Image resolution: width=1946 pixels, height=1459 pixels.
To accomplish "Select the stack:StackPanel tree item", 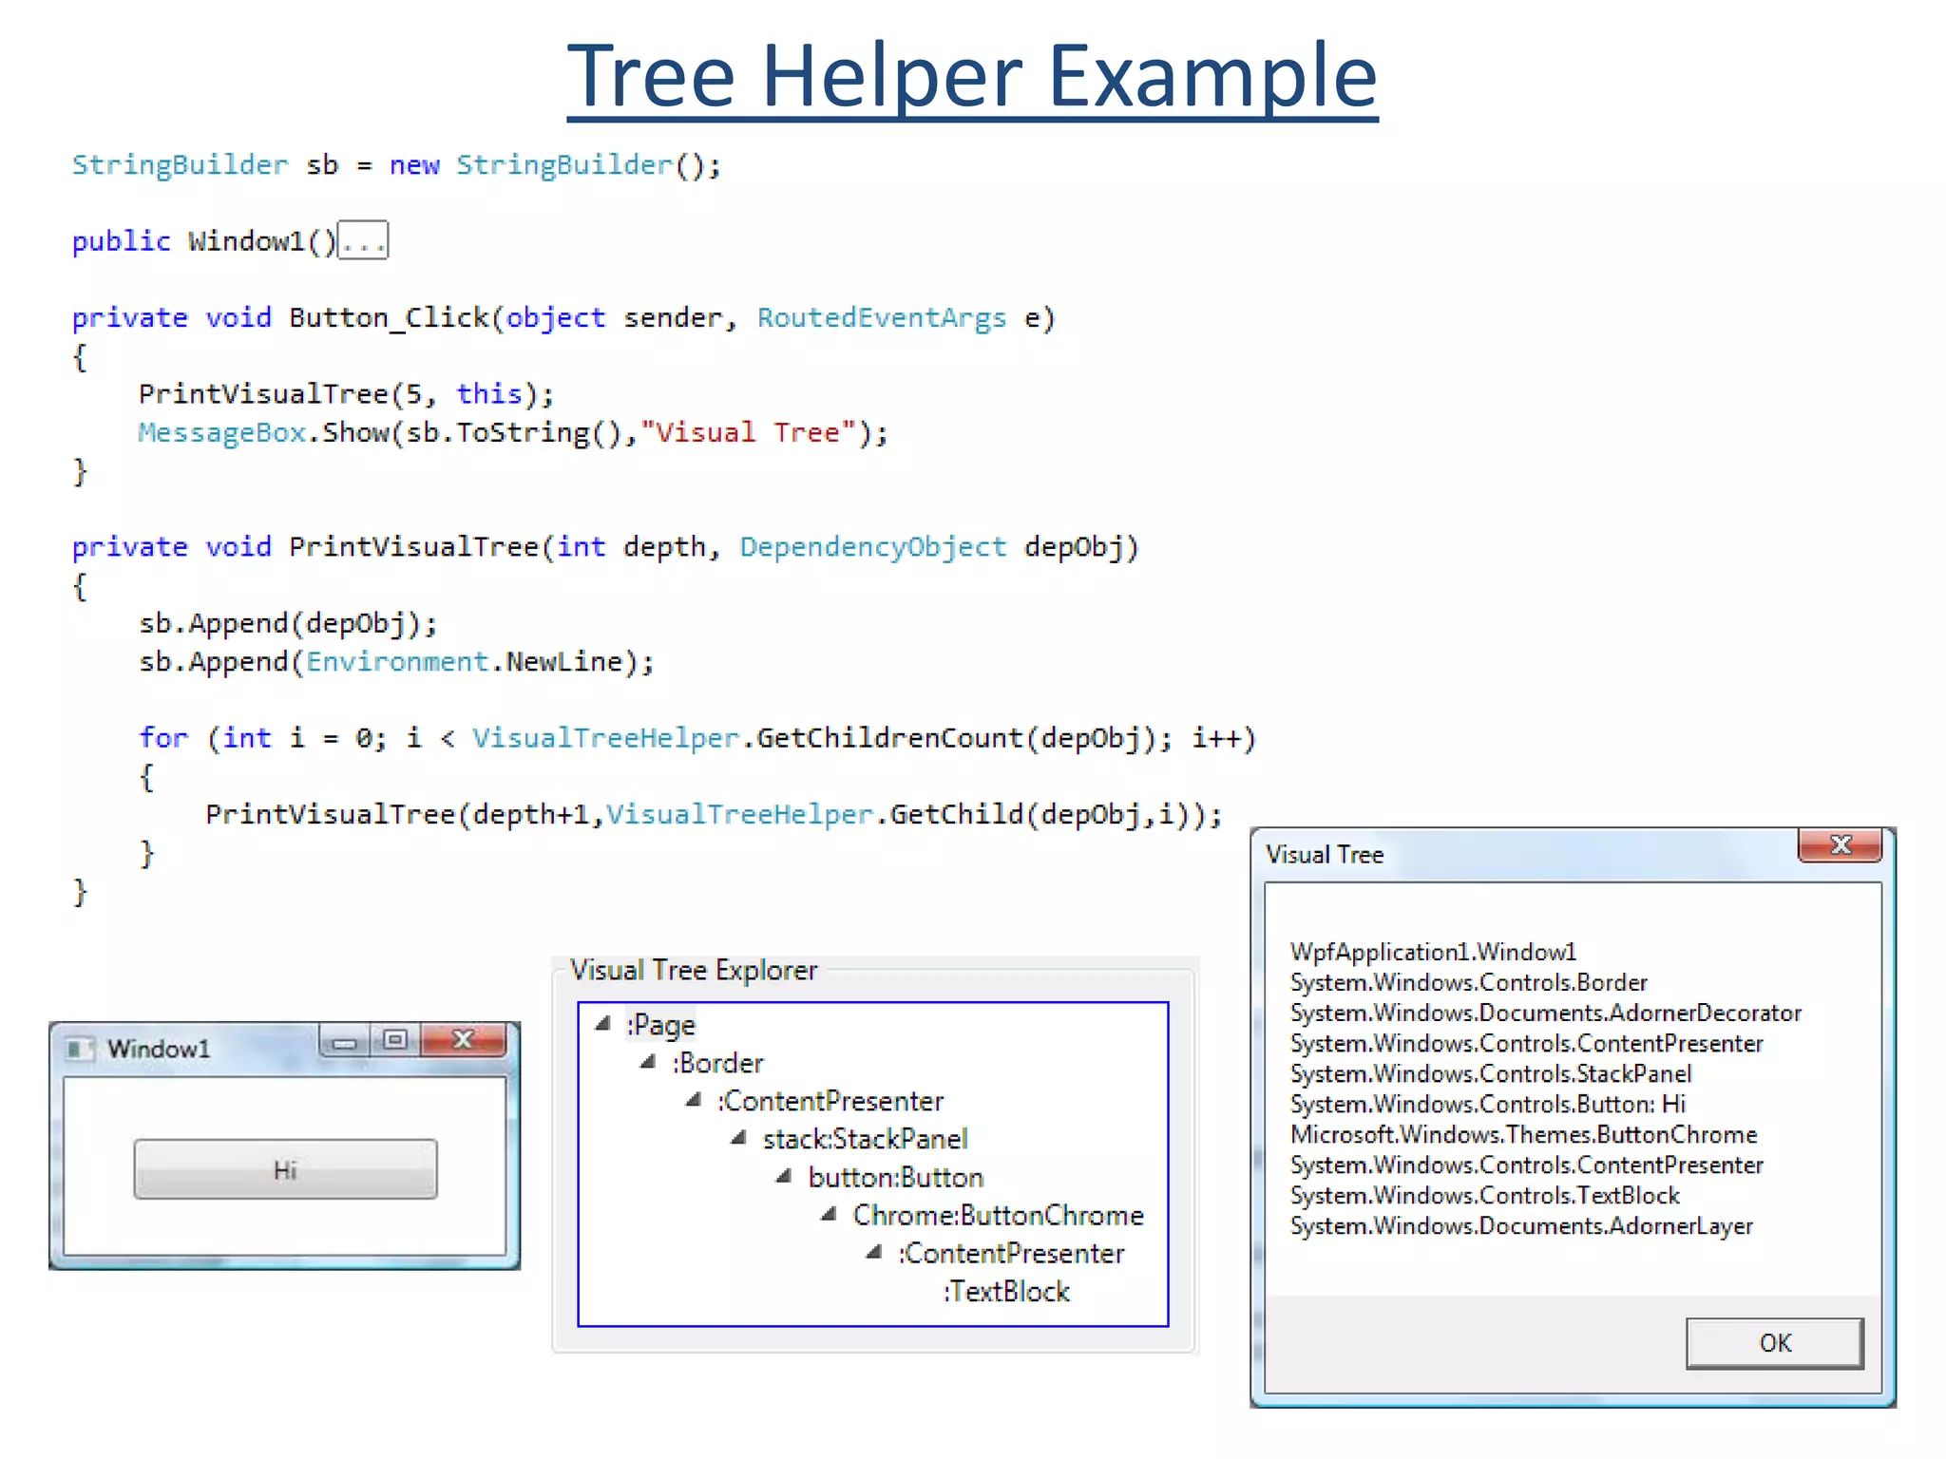I will point(865,1139).
